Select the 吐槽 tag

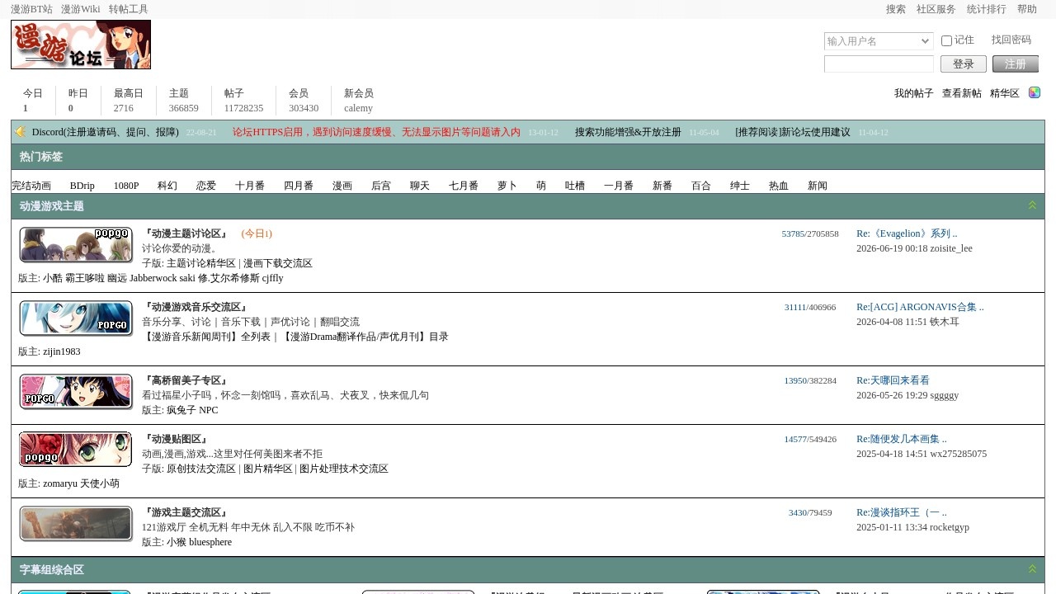[x=575, y=186]
